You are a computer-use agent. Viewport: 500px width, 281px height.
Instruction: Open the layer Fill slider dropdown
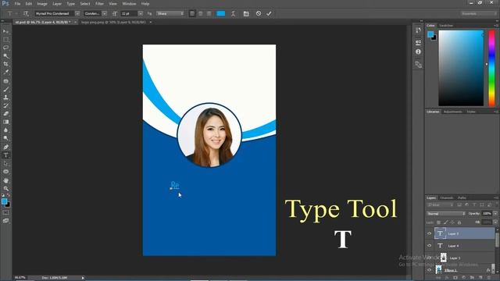tap(495, 222)
